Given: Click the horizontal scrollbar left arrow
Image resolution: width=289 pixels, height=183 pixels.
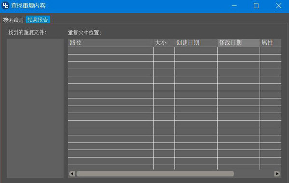Looking at the screenshot, I should pyautogui.click(x=72, y=174).
